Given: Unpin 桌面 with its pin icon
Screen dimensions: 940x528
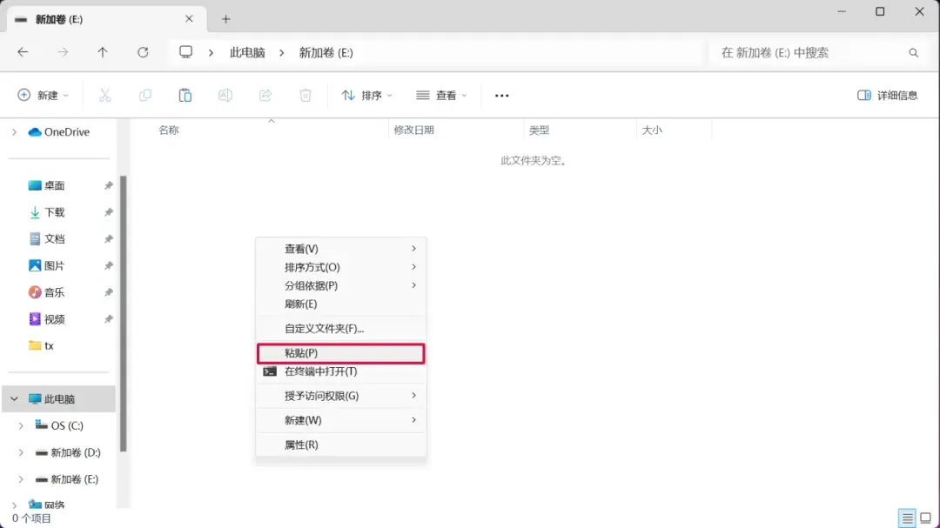Looking at the screenshot, I should (x=109, y=186).
